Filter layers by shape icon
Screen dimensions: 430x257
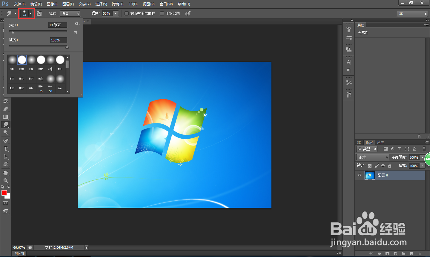407,149
